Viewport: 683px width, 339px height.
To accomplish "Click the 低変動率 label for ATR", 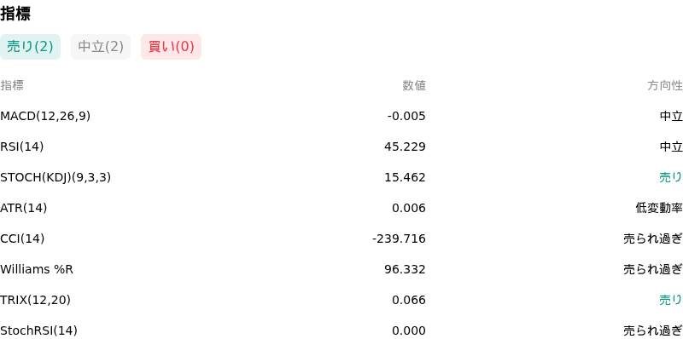I will (x=659, y=208).
